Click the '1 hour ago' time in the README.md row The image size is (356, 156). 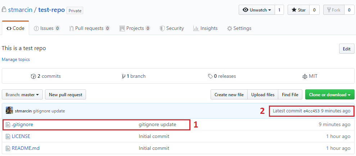(338, 148)
